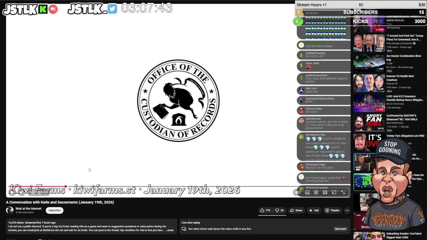Click New badge under Arc Hunter video
The image size is (427, 240).
[x=389, y=71]
